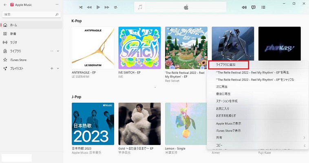Viewport: 309px width, 163px height.
Task: Click the volume speaker icon
Action: 244,7
